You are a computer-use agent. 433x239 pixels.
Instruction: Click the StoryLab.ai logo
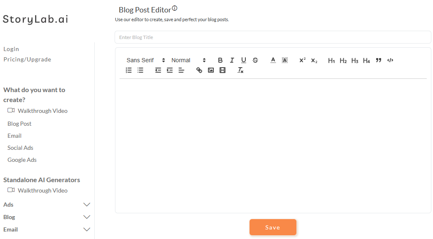click(x=35, y=20)
